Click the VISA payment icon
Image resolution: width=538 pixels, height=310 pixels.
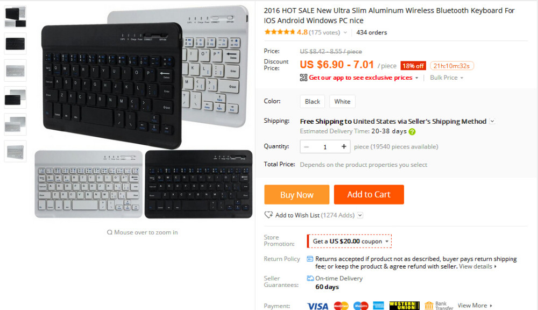pos(317,306)
